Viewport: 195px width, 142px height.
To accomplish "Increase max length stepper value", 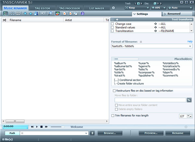I will pyautogui.click(x=188, y=116).
